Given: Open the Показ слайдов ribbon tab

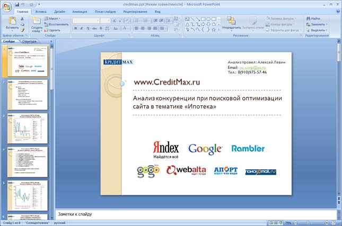Looking at the screenshot, I should pos(105,12).
